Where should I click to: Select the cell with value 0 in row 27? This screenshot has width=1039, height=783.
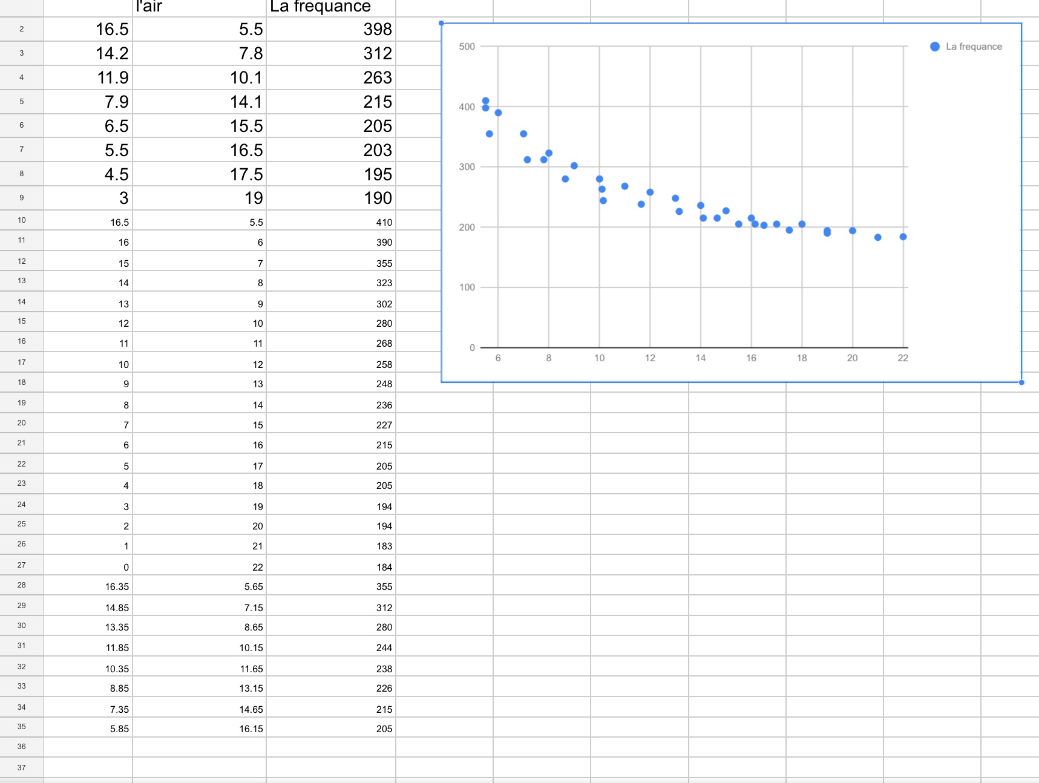click(x=88, y=567)
